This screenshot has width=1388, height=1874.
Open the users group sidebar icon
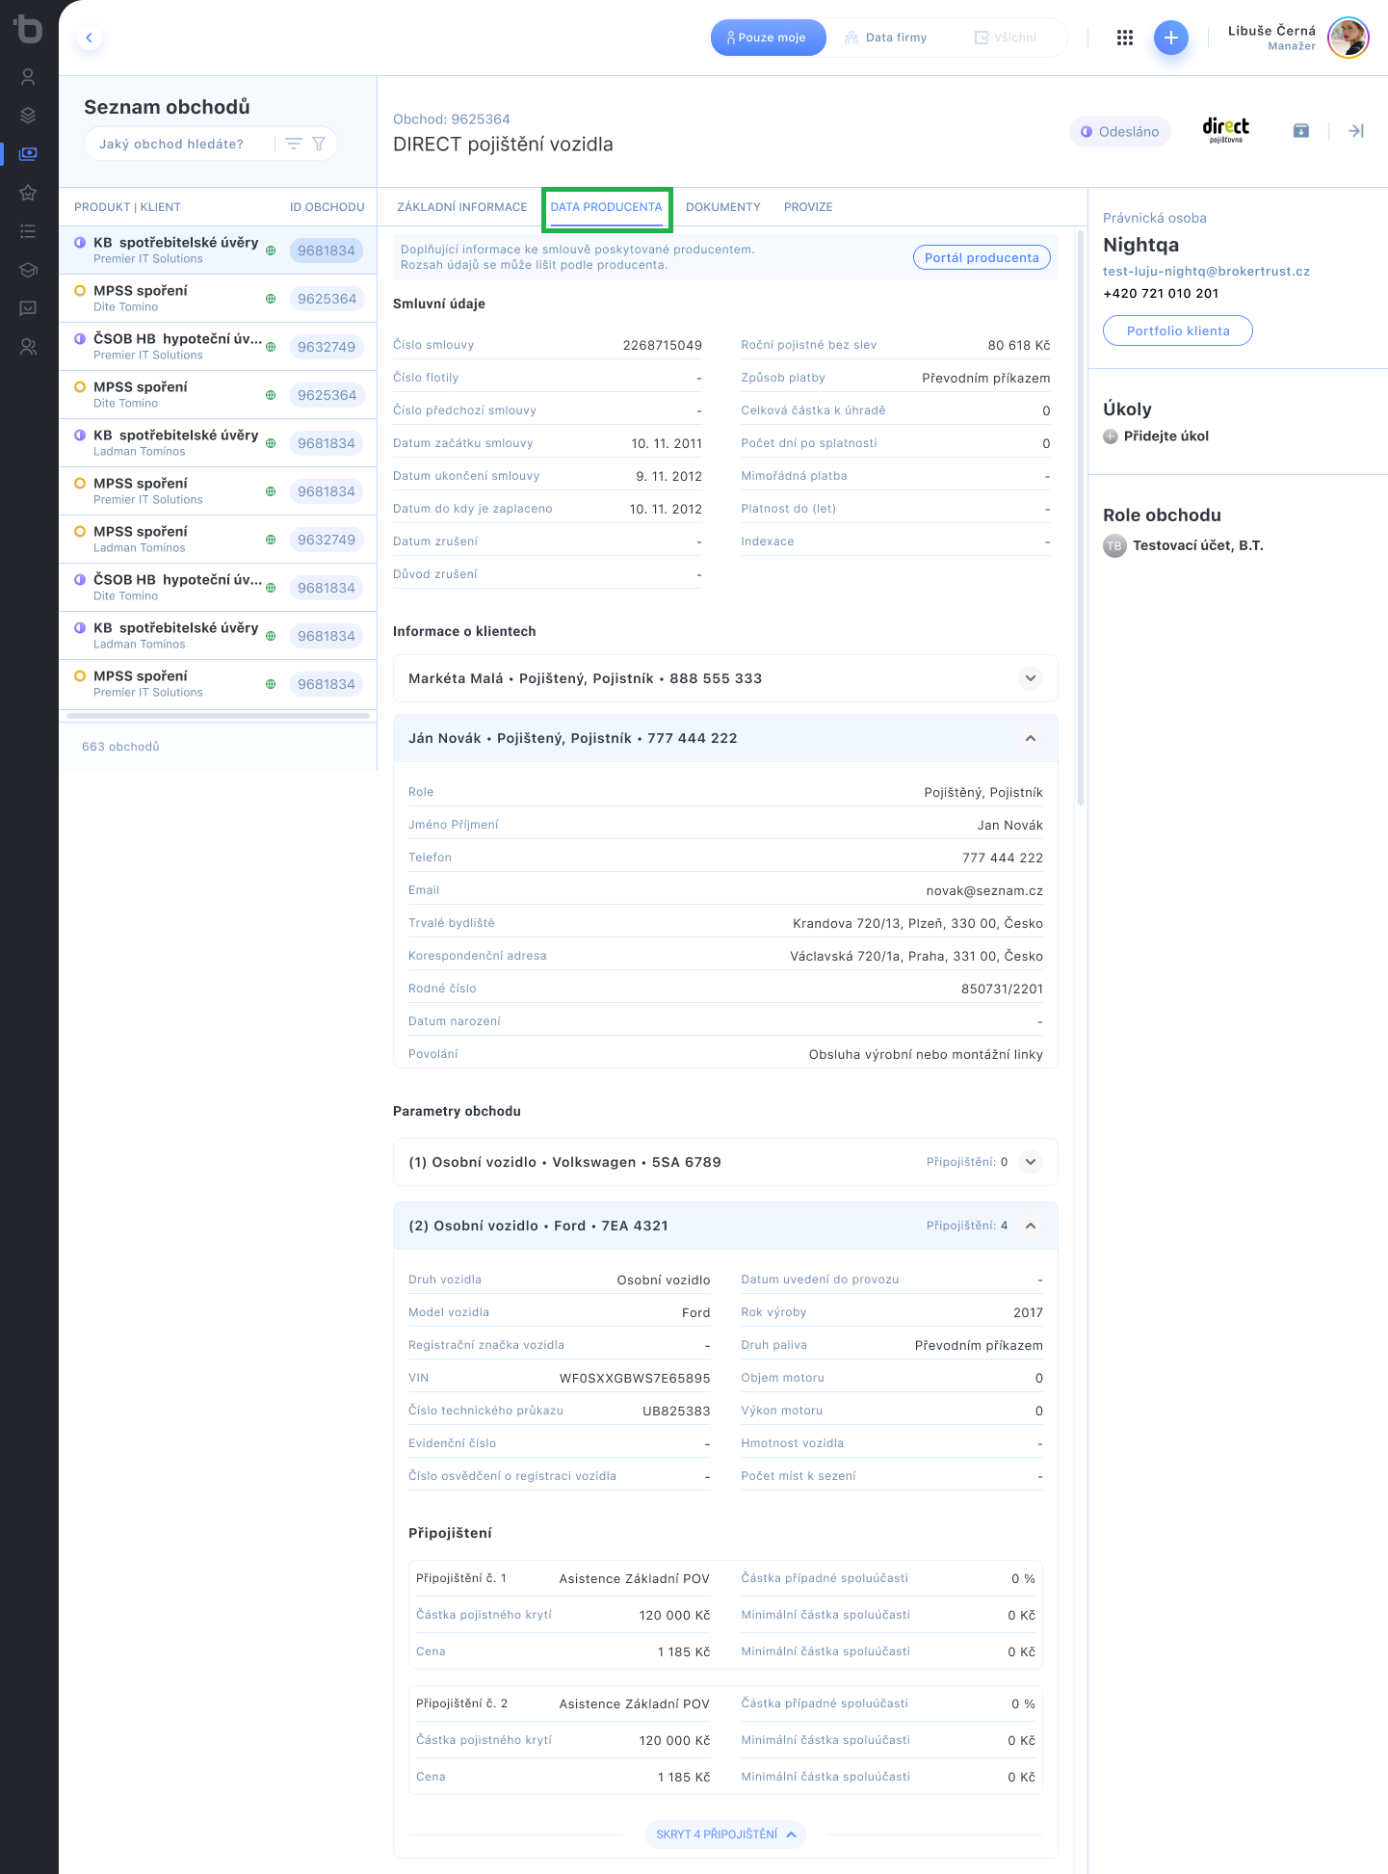click(28, 347)
